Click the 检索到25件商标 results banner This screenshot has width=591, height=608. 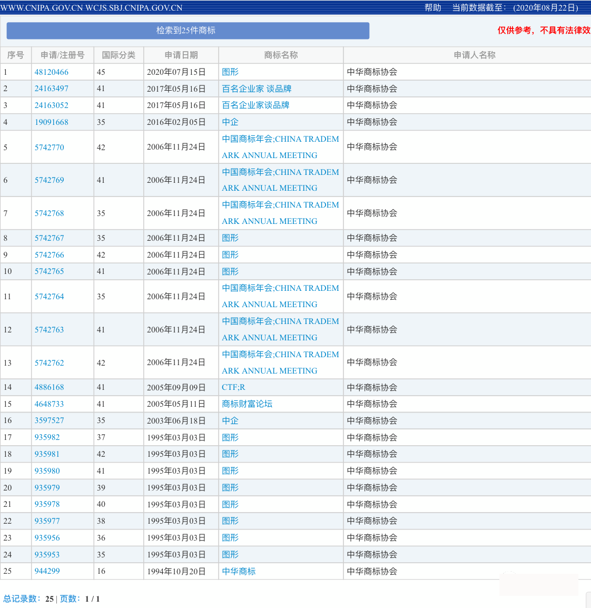(188, 31)
